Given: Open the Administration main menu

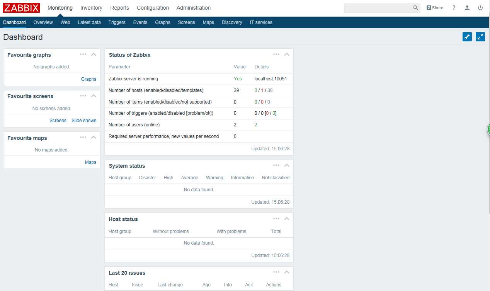Looking at the screenshot, I should 194,8.
